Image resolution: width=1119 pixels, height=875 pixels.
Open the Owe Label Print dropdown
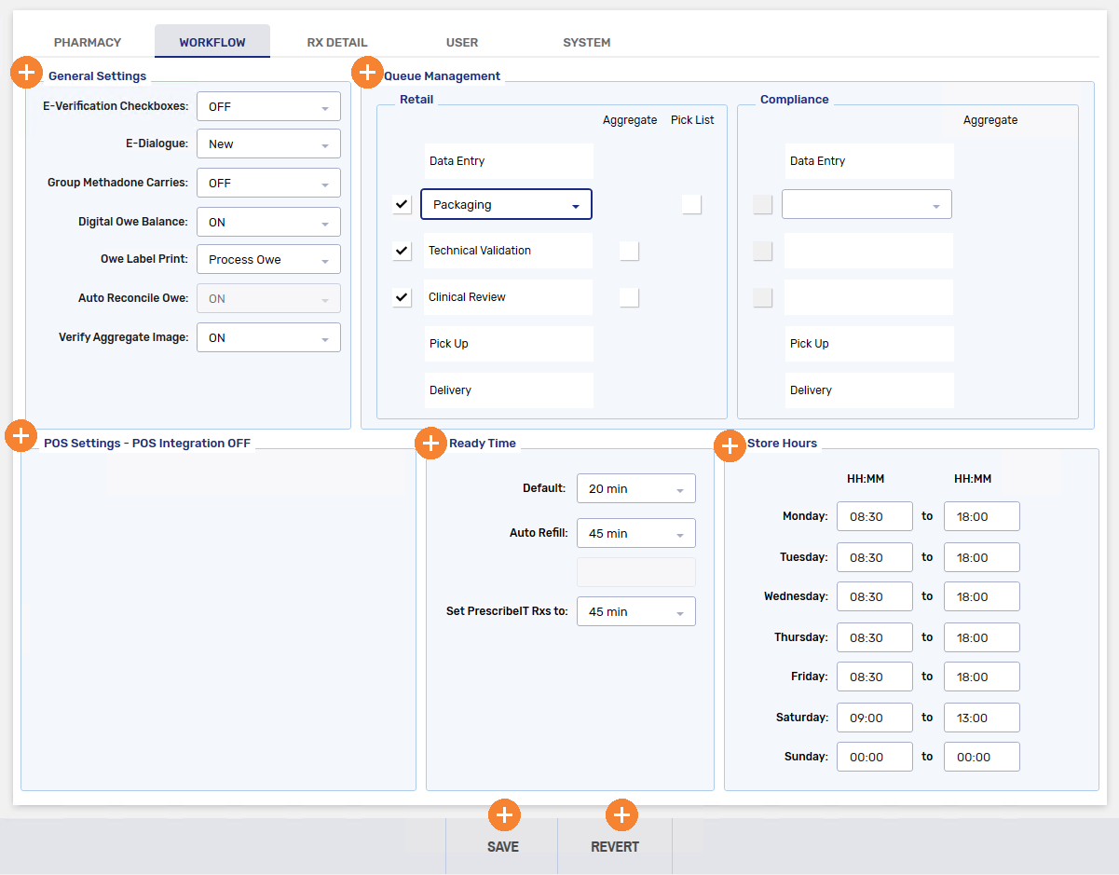(x=268, y=259)
